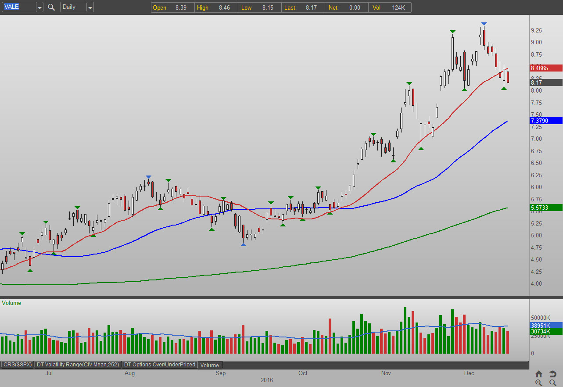The height and width of the screenshot is (387, 563).
Task: Select the Volume tab at bottom
Action: (210, 365)
